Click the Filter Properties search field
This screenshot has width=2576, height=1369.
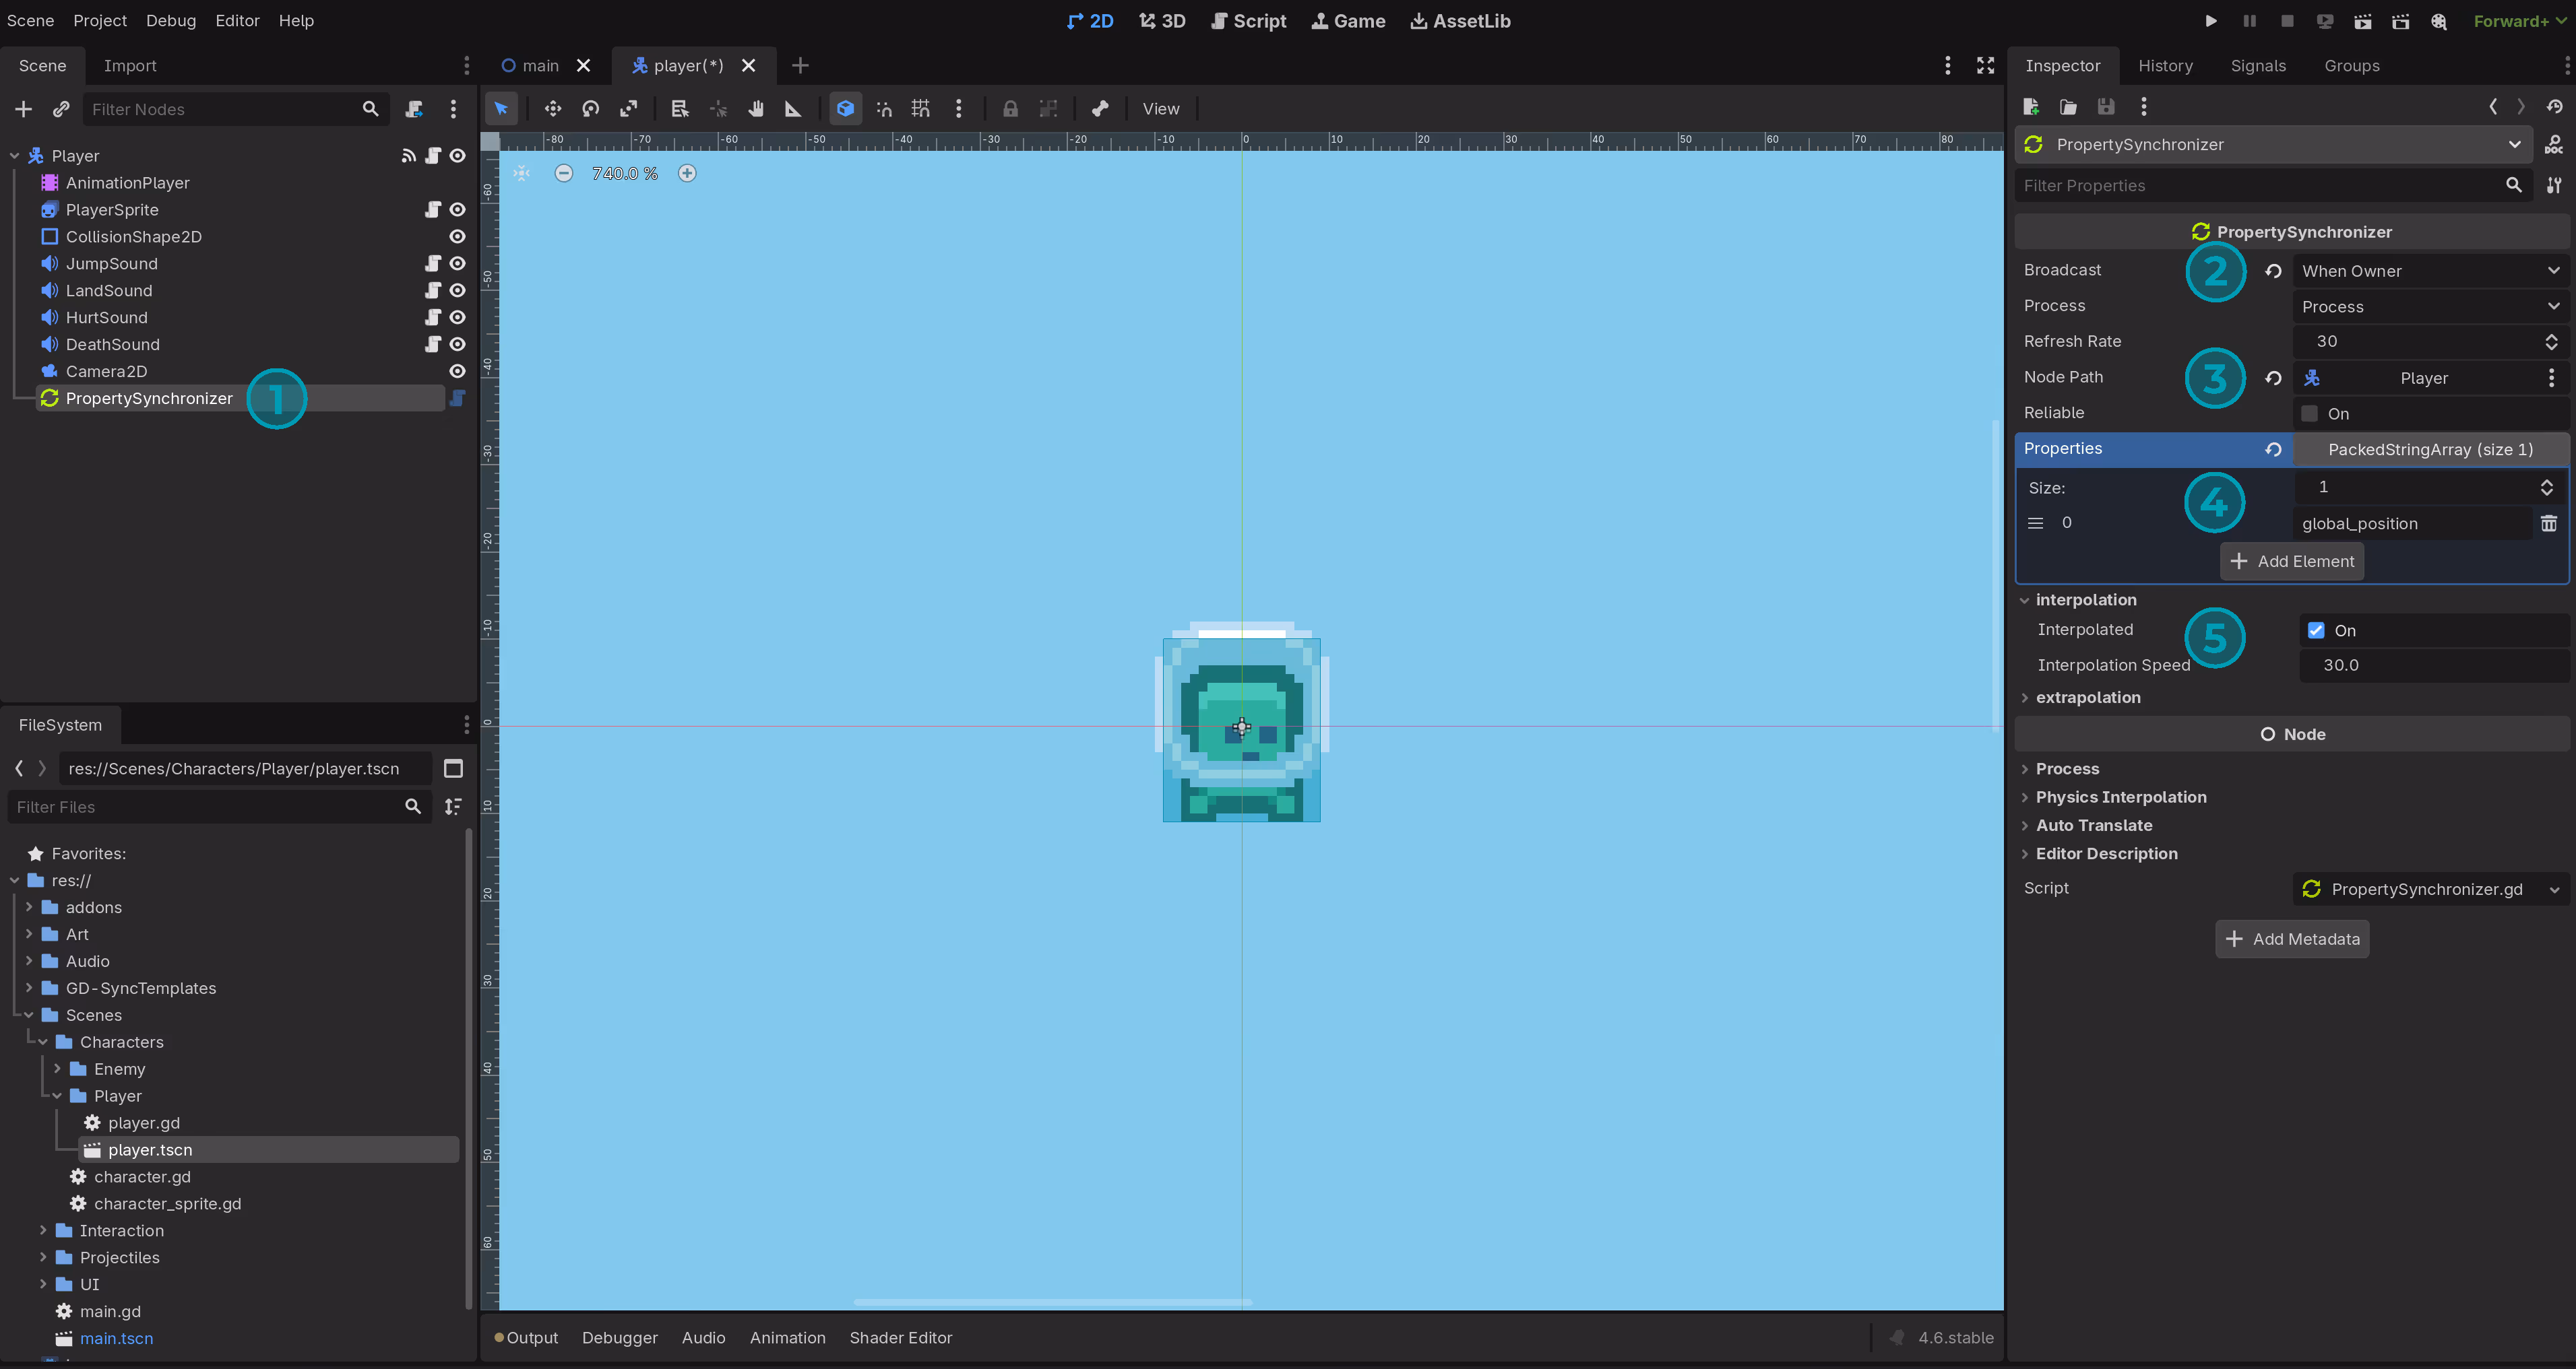(x=2260, y=186)
